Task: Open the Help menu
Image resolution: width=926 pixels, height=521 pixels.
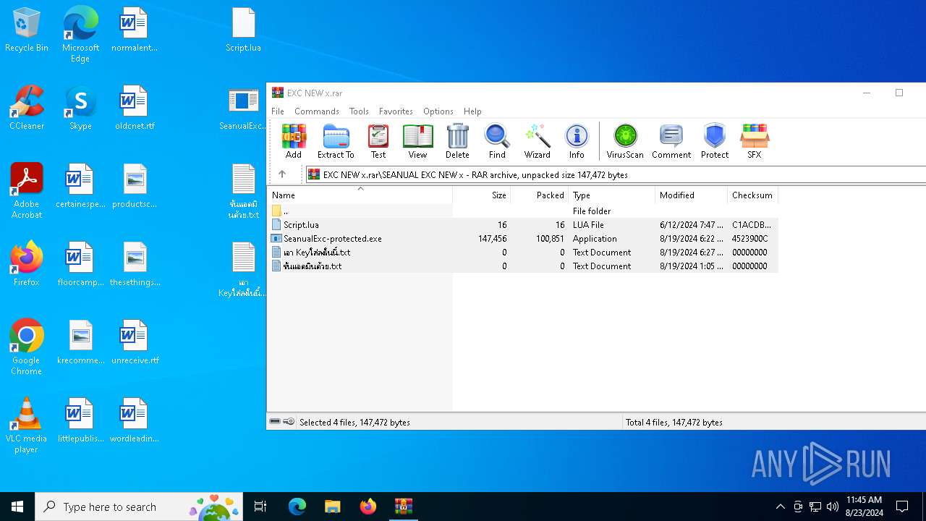Action: [472, 111]
